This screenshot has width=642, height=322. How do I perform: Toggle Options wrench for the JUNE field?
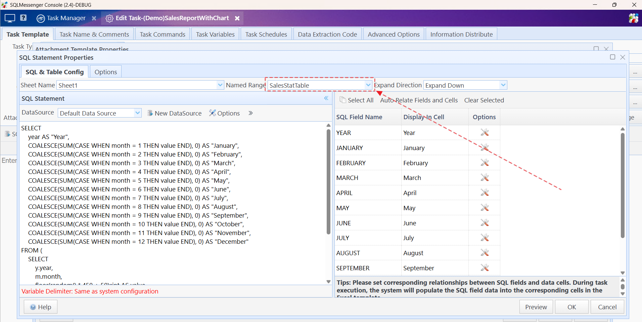point(485,222)
